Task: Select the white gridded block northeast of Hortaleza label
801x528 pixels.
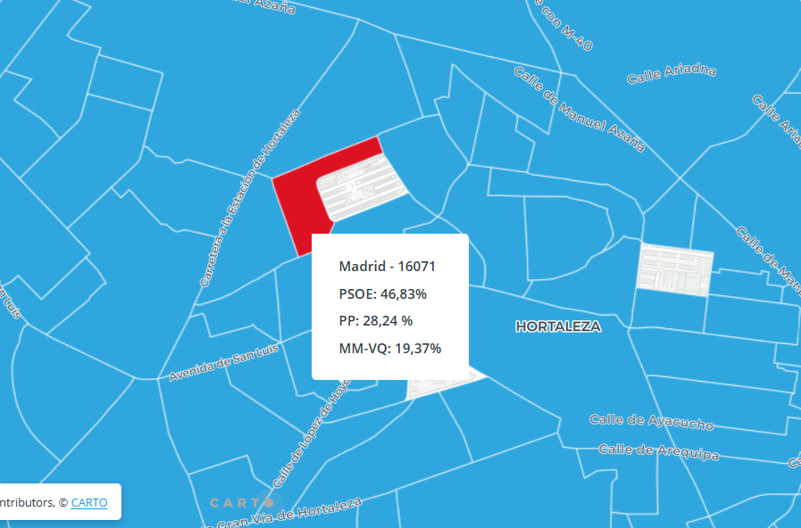Action: [x=674, y=268]
